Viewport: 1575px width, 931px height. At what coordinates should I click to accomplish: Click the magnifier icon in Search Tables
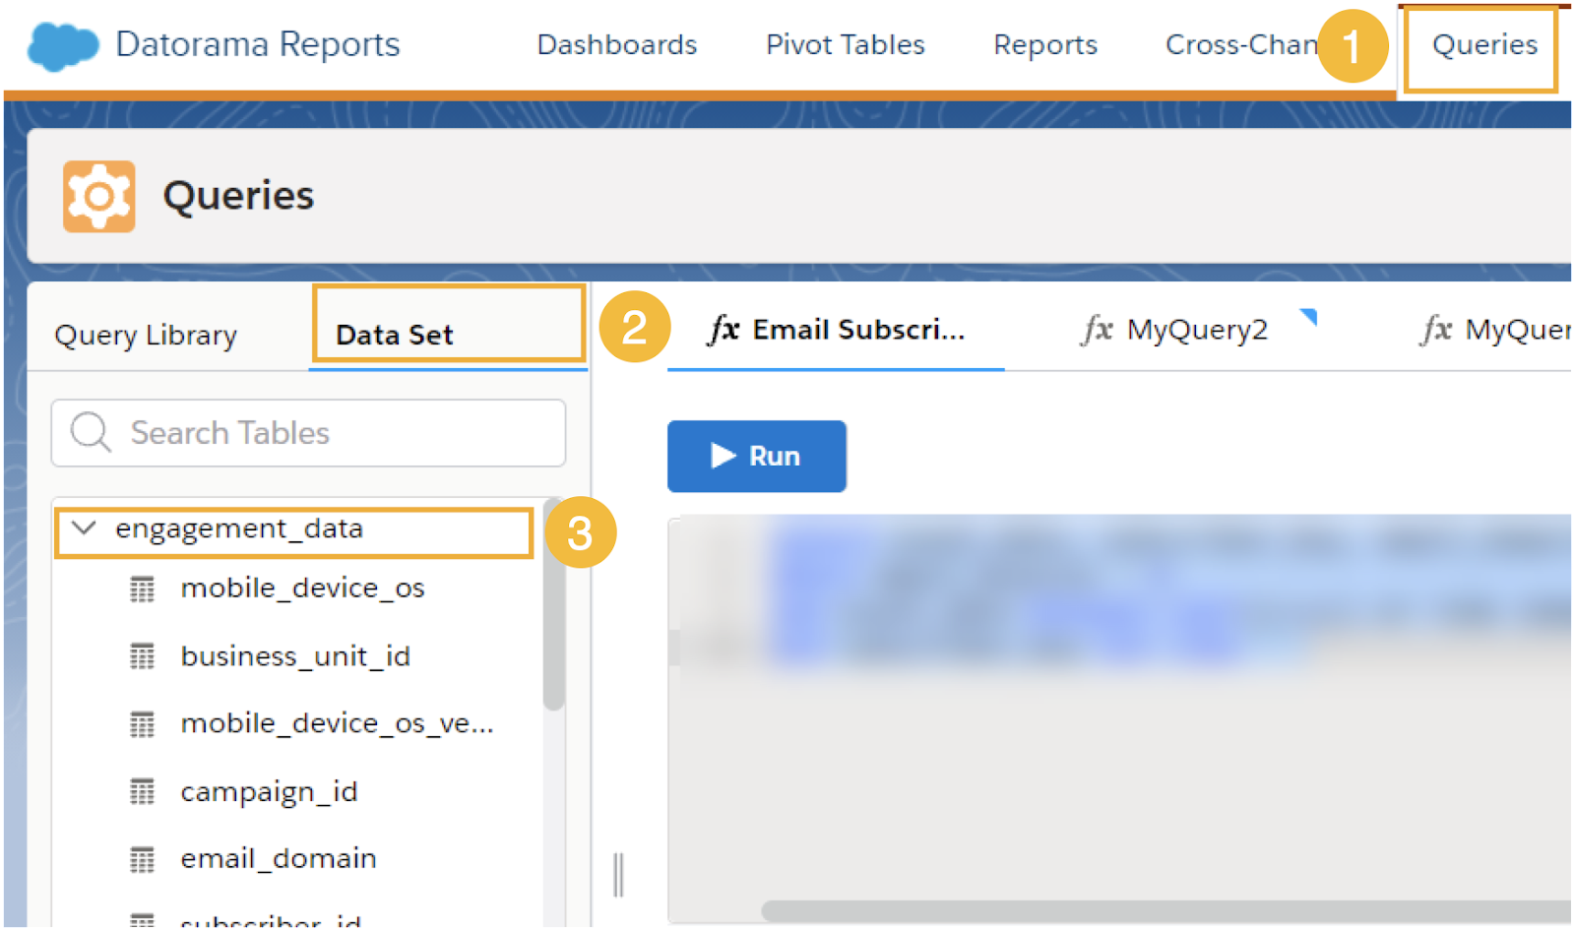(91, 433)
